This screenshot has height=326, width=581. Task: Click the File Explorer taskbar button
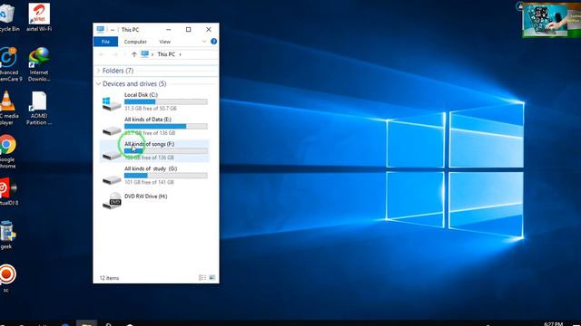[87, 323]
